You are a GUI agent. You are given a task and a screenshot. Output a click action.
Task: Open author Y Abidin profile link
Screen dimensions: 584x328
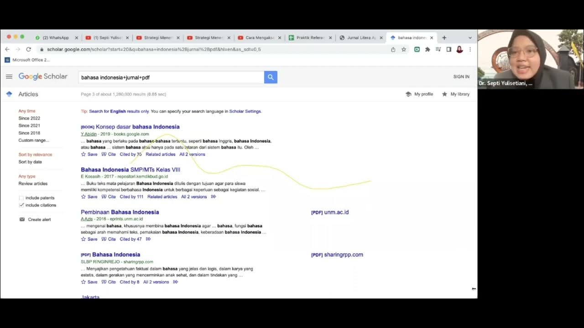coord(89,134)
